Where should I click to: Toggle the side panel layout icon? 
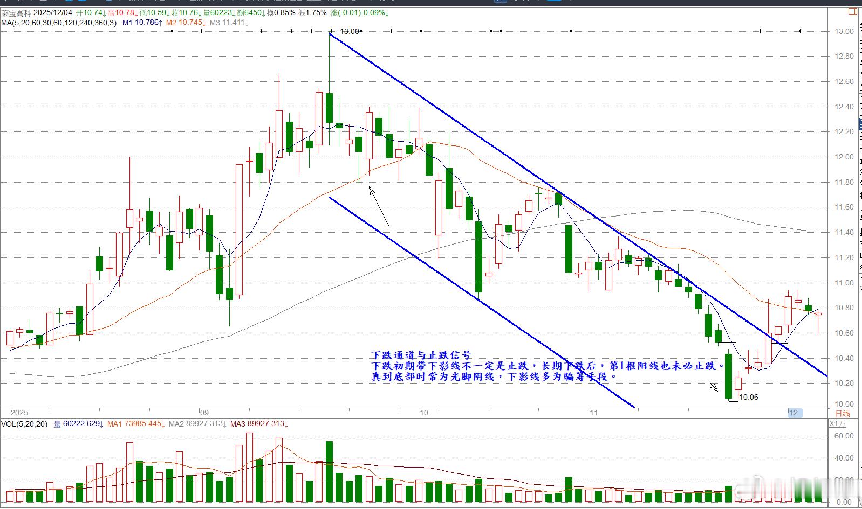point(853,11)
